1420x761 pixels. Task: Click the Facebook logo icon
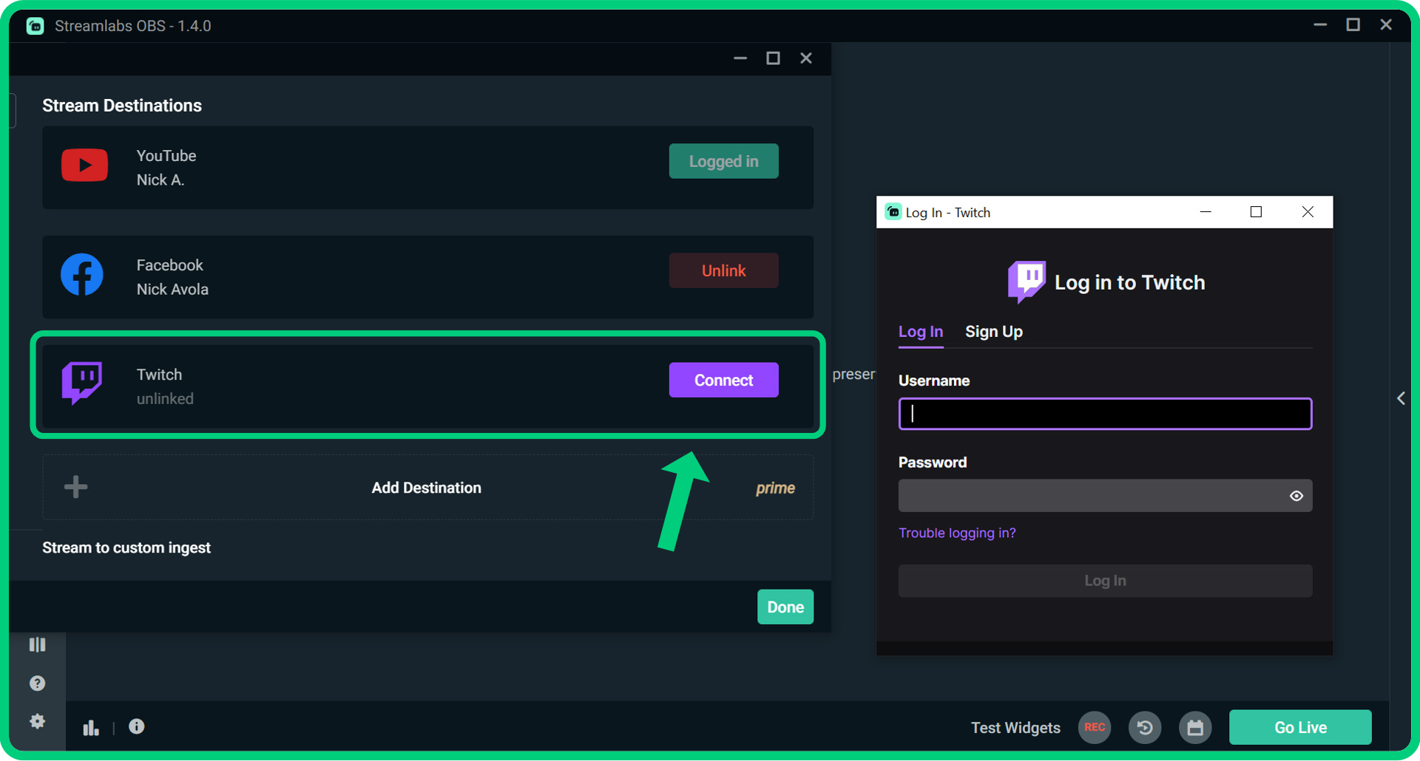82,275
